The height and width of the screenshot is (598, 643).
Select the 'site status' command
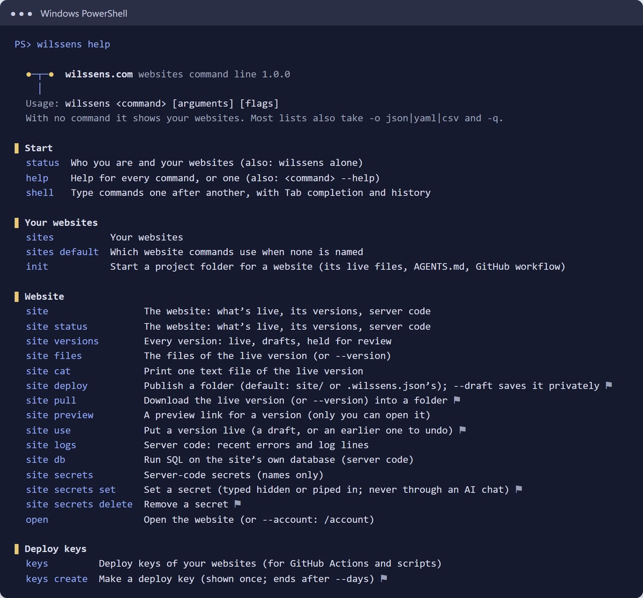(56, 326)
